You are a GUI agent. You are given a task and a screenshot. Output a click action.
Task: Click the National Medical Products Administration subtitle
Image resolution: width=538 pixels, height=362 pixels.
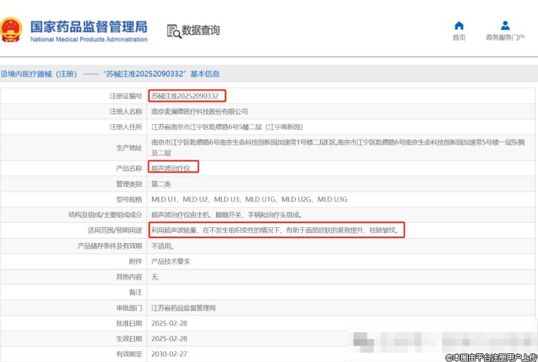pyautogui.click(x=89, y=40)
